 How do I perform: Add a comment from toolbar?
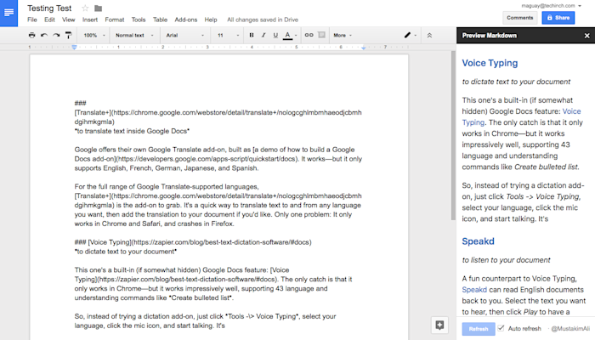tap(321, 36)
